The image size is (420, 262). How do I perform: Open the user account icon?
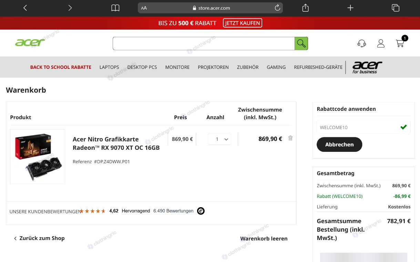[x=381, y=43]
